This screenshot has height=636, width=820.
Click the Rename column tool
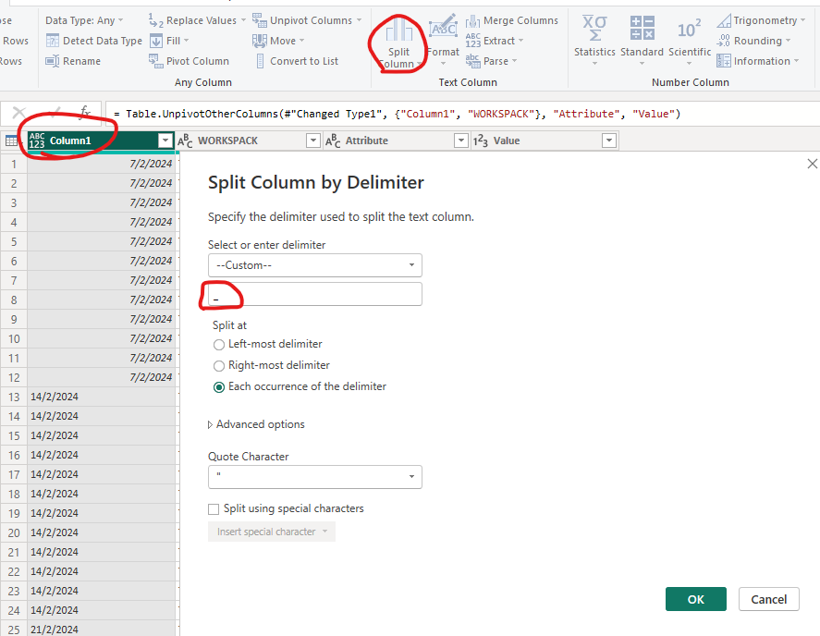(x=73, y=61)
